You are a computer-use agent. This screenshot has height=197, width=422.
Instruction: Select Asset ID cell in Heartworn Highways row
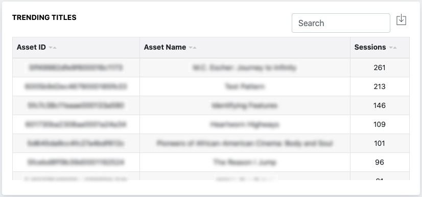tap(76, 124)
